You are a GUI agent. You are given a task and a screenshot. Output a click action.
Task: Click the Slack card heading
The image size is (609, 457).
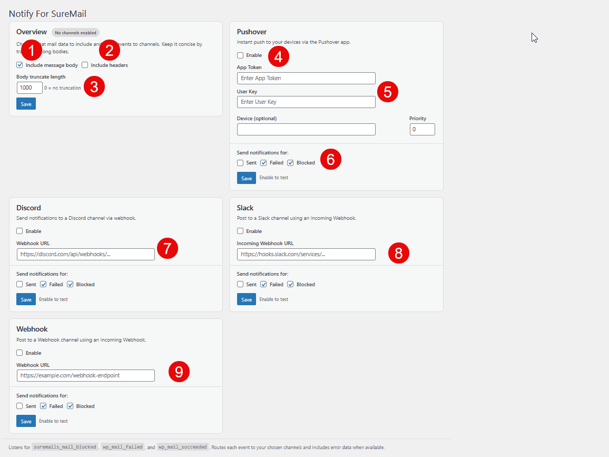click(x=245, y=208)
